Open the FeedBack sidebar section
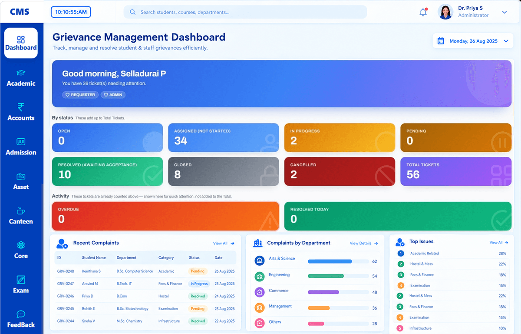This screenshot has height=334, width=521. (21, 320)
